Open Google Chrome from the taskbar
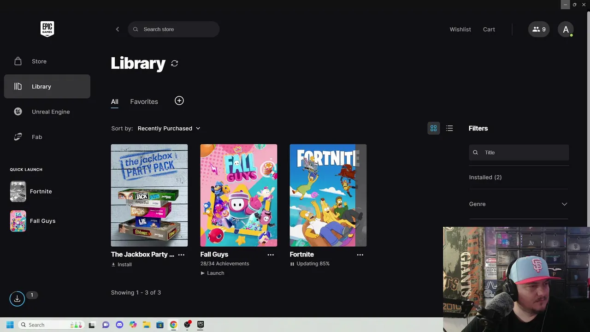 click(173, 325)
